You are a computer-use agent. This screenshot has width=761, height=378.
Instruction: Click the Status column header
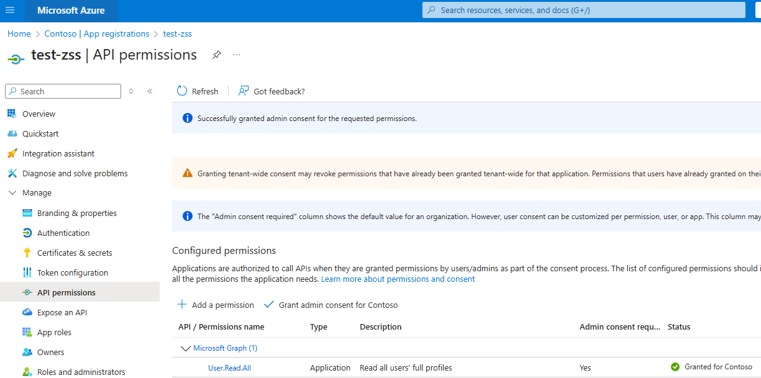[x=679, y=326]
